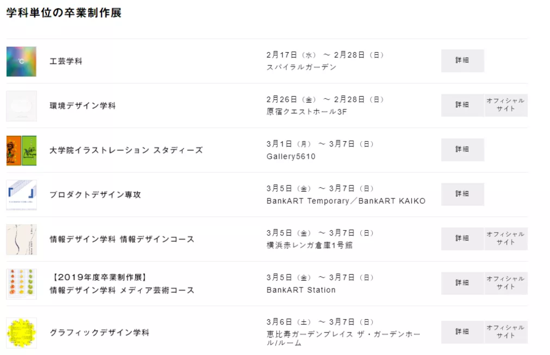The image size is (550, 355).
Task: Click the orange-green イラストレーション thumbnail
Action: 21,151
